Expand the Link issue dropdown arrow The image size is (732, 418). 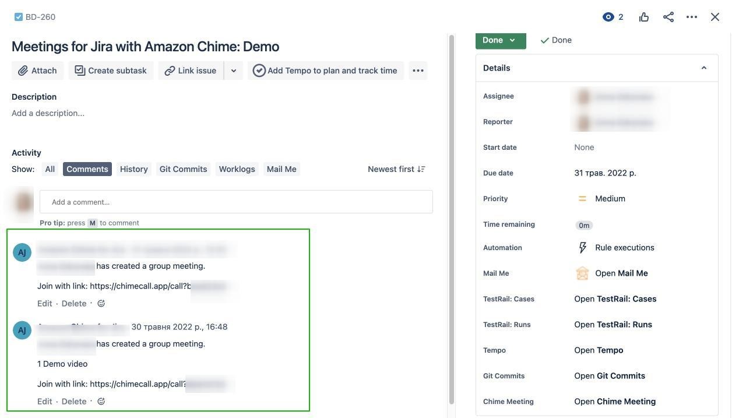234,71
